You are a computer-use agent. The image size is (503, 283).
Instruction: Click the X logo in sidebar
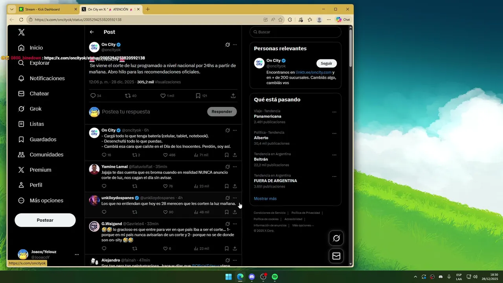pos(22,32)
